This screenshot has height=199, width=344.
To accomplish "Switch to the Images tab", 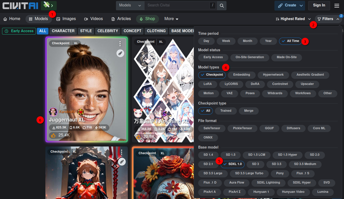I will click(x=66, y=19).
